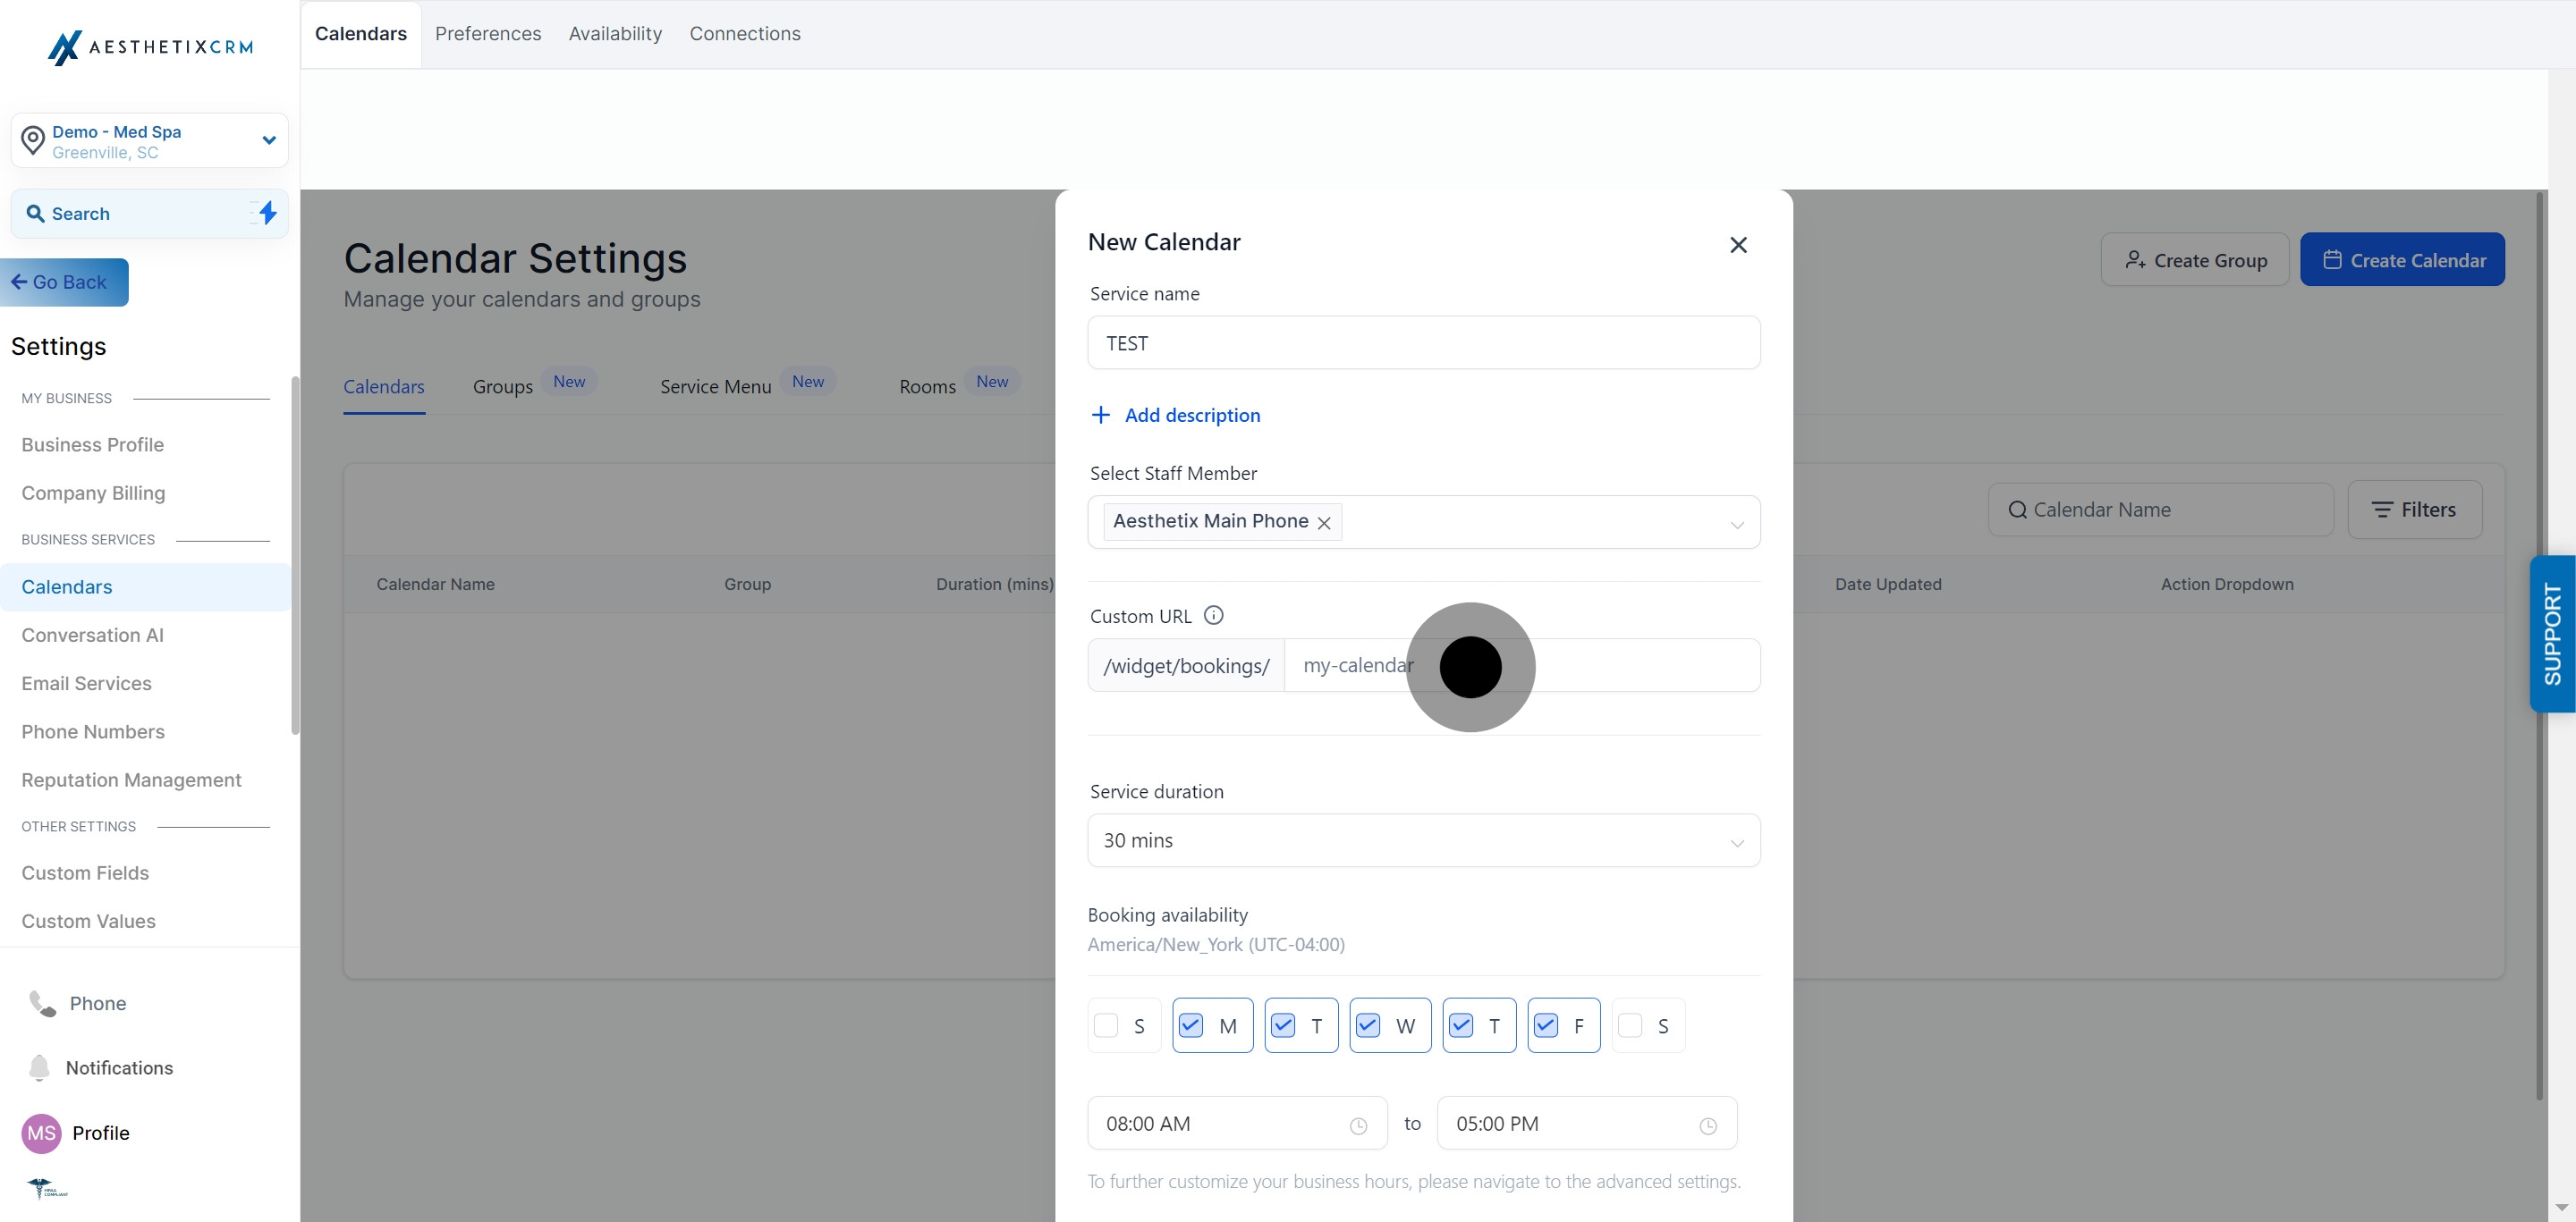
Task: Remove Aesthetix Main Phone staff tag
Action: tap(1324, 523)
